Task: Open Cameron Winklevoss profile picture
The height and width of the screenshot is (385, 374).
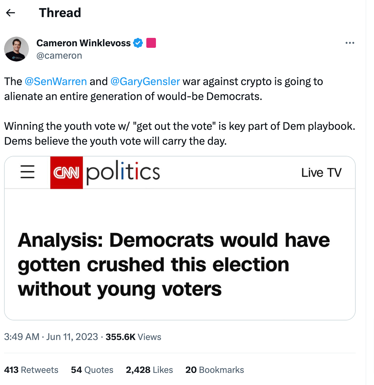Action: tap(16, 49)
